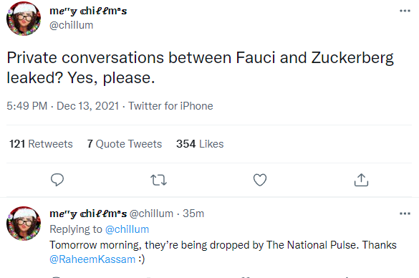
Task: Click the reply speech bubble icon
Action: click(57, 180)
